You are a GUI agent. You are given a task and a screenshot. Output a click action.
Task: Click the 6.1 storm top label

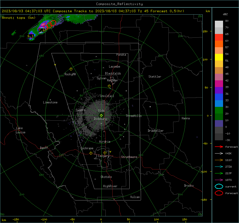[x=31, y=36]
